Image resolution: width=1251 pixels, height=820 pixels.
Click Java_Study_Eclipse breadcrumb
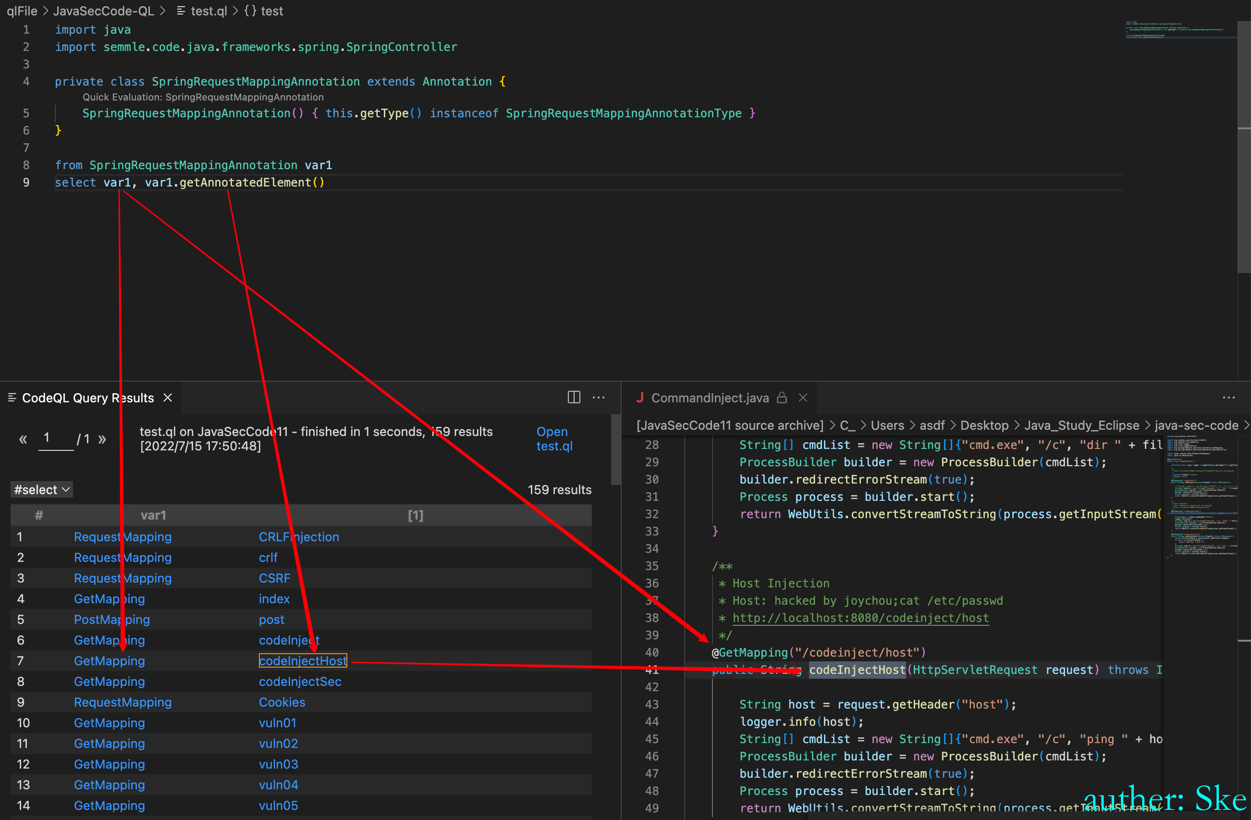pos(1082,425)
